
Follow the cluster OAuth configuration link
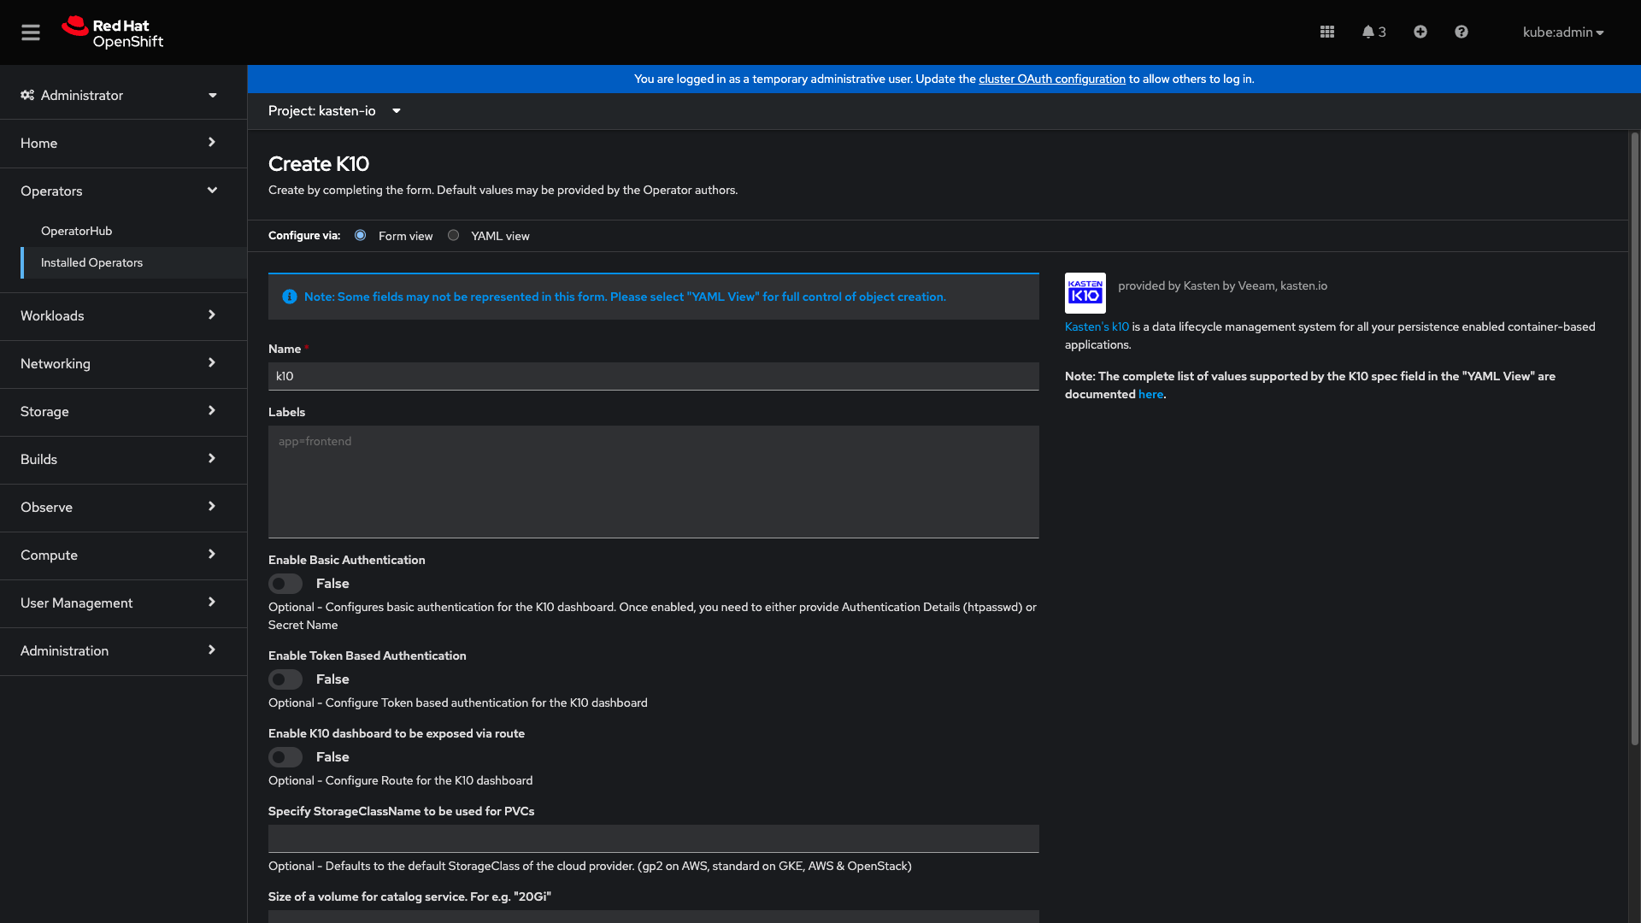(x=1051, y=79)
